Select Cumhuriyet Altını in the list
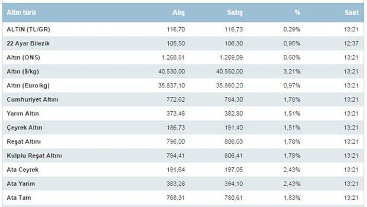Viewport: 367px width, 207px height. click(x=32, y=100)
